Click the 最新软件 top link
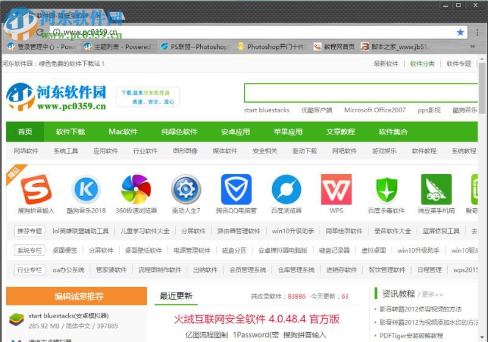Image resolution: width=488 pixels, height=342 pixels. 386,64
